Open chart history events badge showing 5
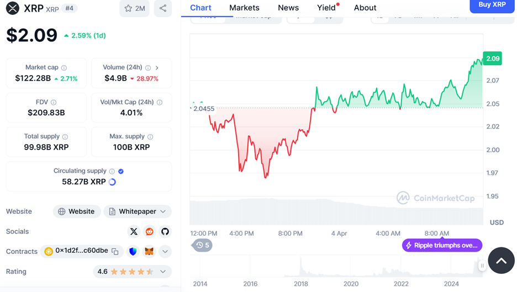Image resolution: width=517 pixels, height=292 pixels. point(202,245)
